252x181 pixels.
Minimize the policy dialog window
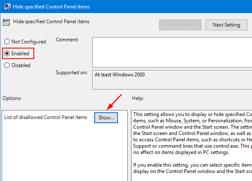click(x=241, y=7)
